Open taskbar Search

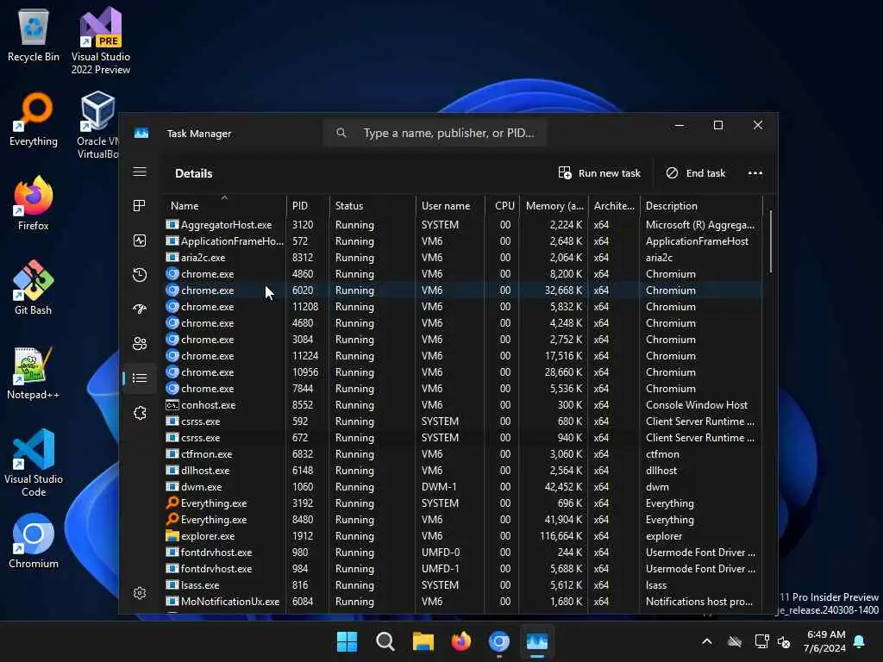pyautogui.click(x=385, y=641)
